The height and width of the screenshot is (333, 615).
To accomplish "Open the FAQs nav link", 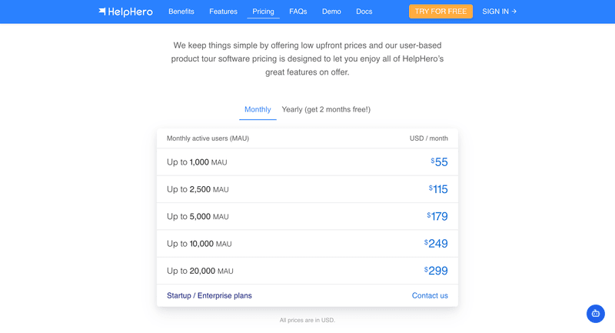I will pyautogui.click(x=298, y=12).
